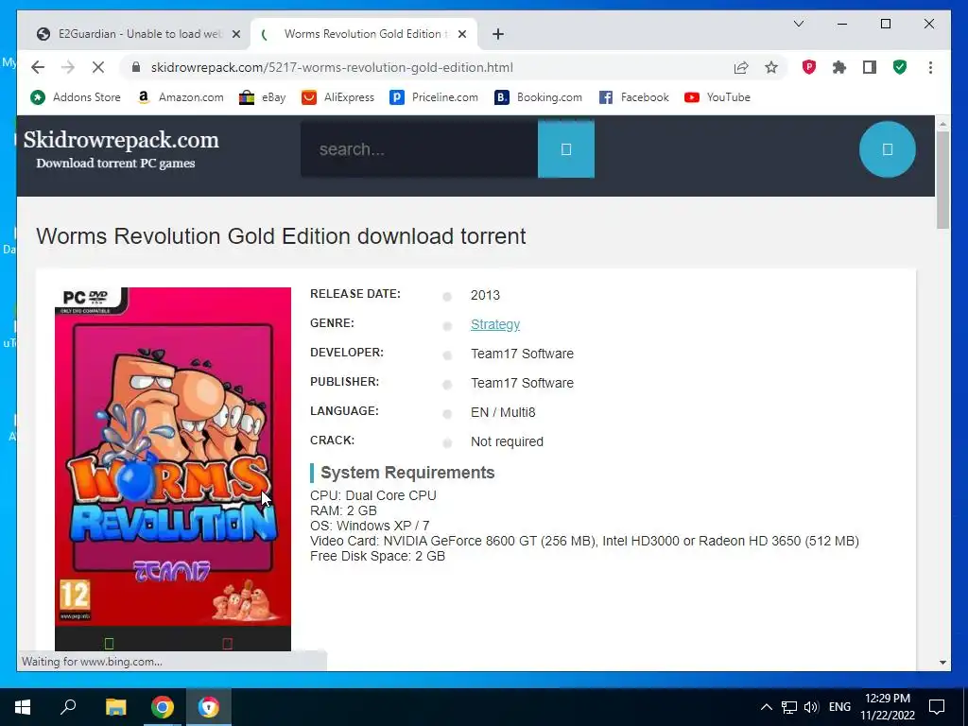Click the forward navigation arrow
The width and height of the screenshot is (968, 726).
[68, 67]
